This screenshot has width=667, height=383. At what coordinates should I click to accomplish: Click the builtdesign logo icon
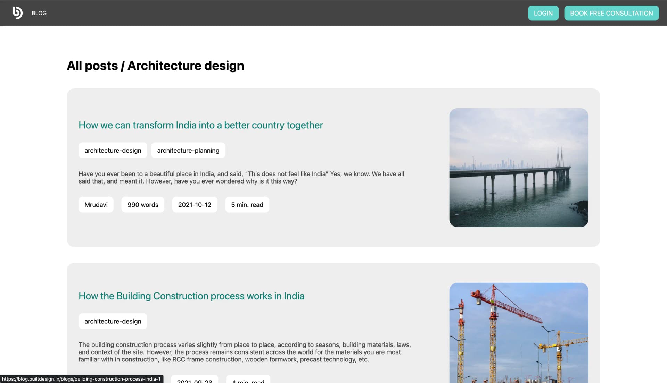pyautogui.click(x=17, y=13)
